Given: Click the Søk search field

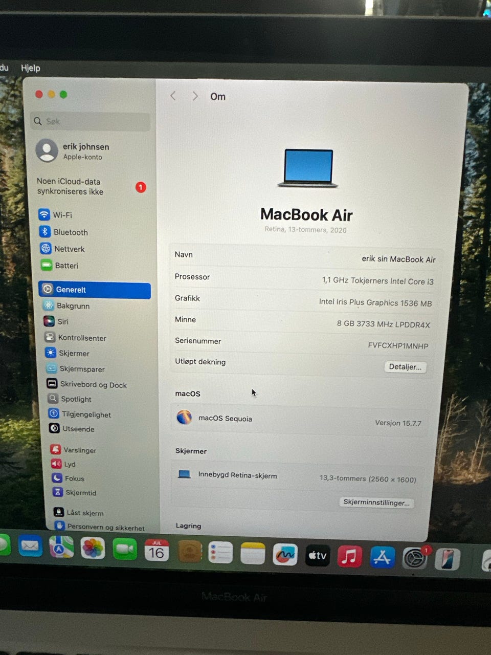Looking at the screenshot, I should pos(90,121).
